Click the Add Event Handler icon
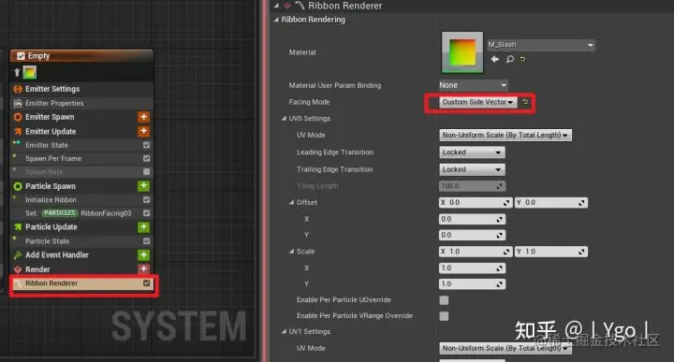Screen dimensions: 674x362 coord(18,255)
